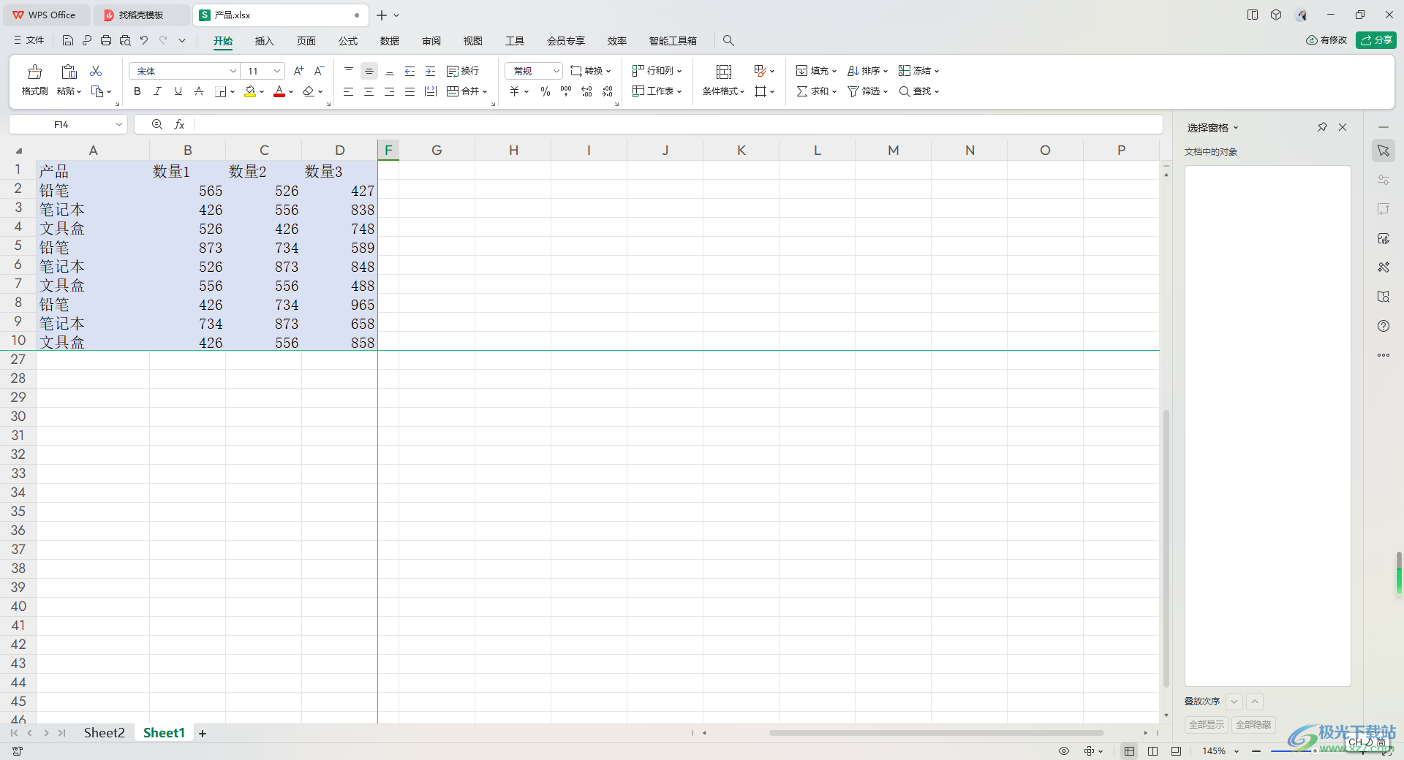1404x760 pixels.
Task: Click the red font color swatch
Action: click(279, 91)
